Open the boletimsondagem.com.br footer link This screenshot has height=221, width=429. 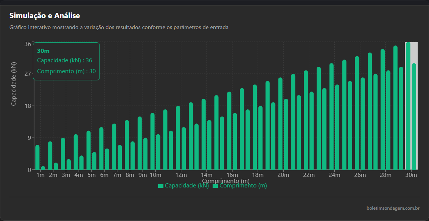click(393, 208)
